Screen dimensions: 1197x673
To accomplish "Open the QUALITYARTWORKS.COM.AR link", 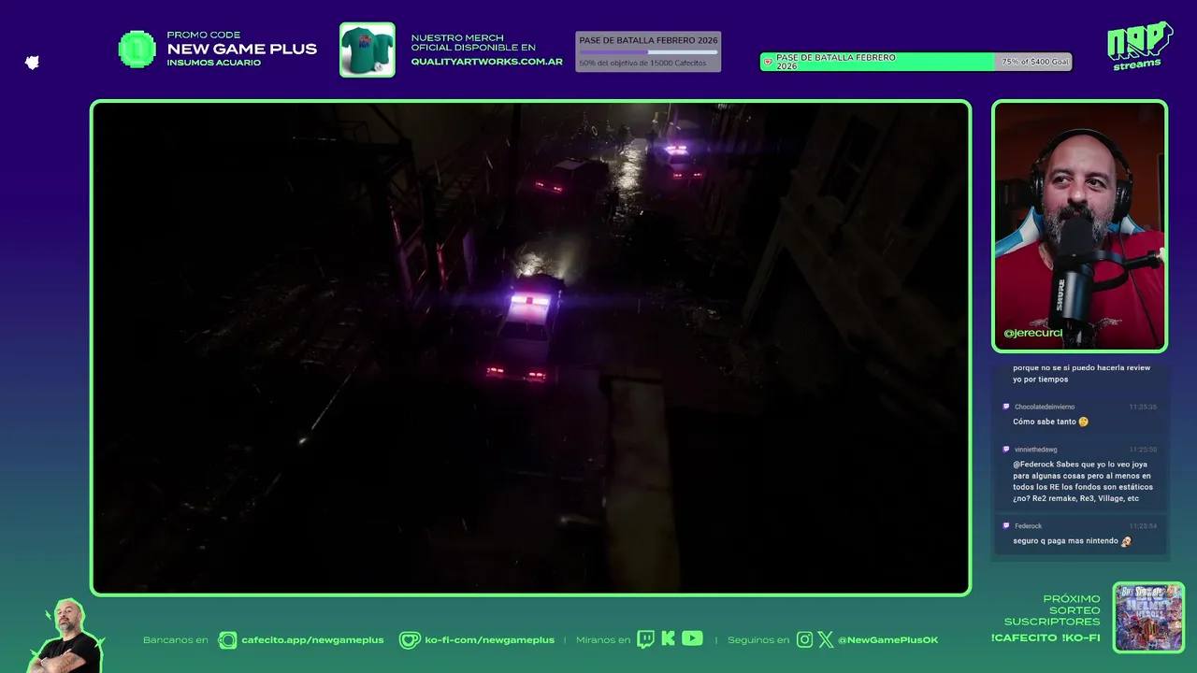I will click(x=487, y=62).
